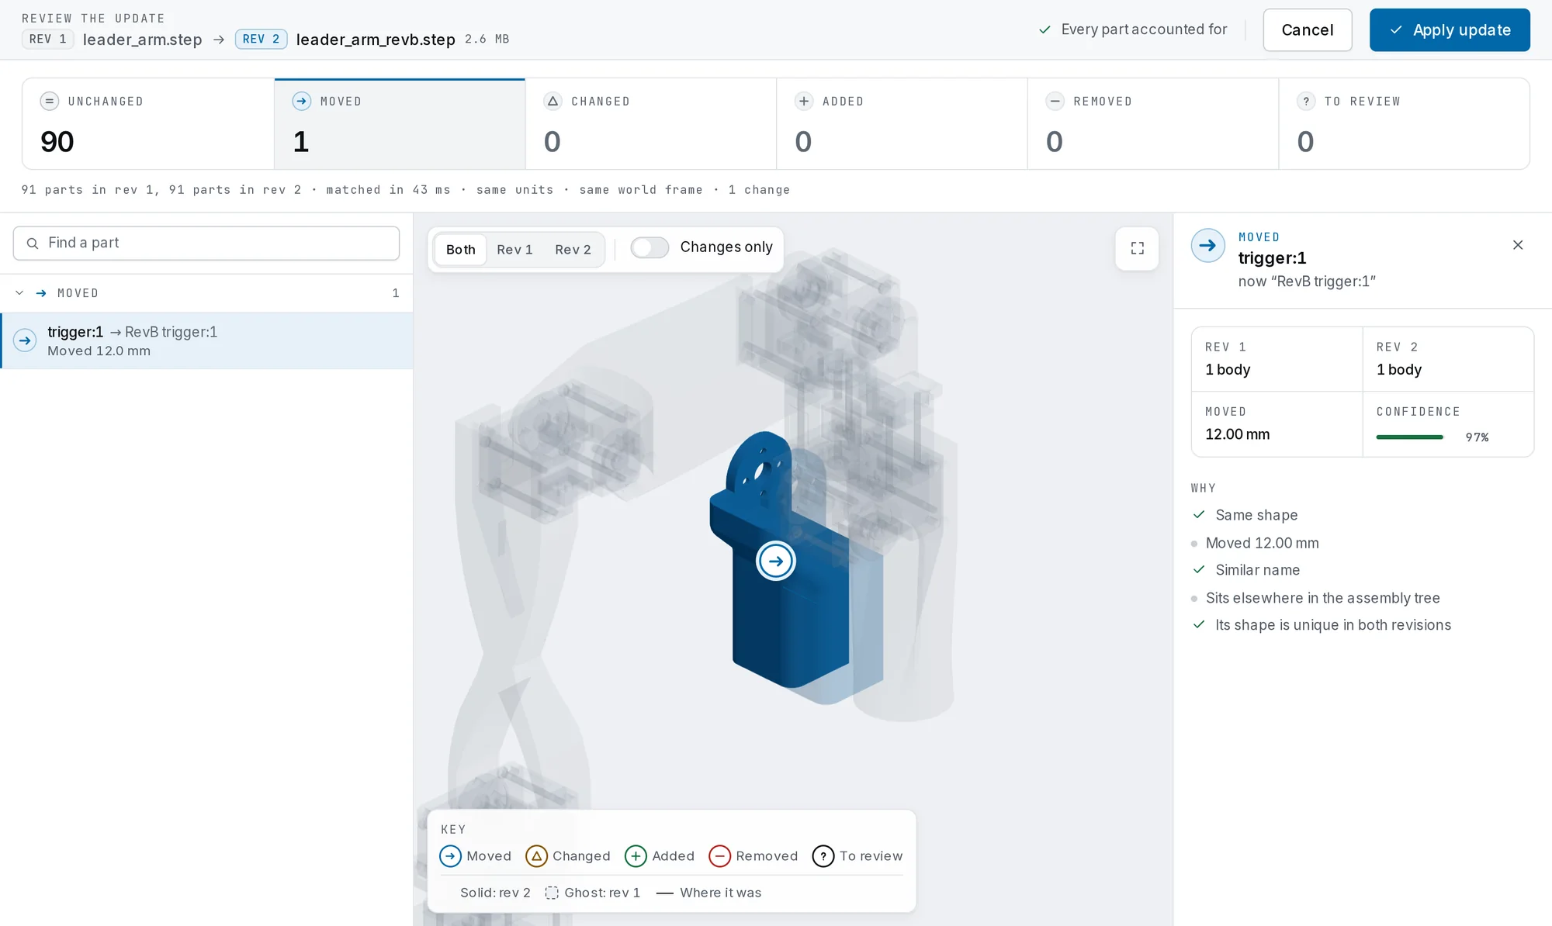Click the Removed minus icon in key legend
Screen dimensions: 1552x926
(x=719, y=855)
